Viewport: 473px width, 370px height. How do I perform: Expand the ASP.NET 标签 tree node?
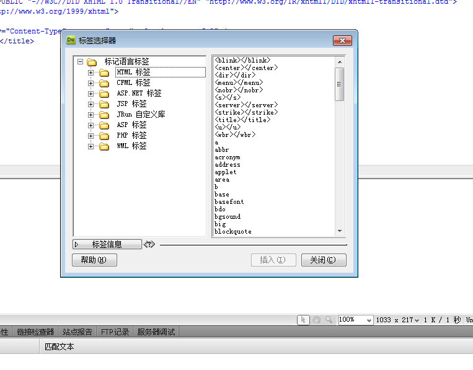click(x=91, y=94)
